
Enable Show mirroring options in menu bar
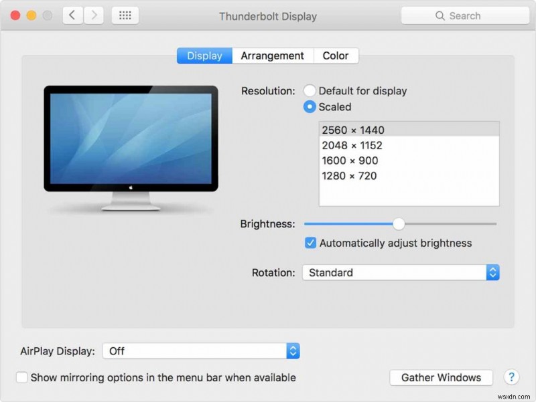(21, 377)
